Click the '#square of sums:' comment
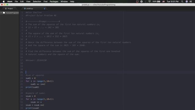The image size is (195, 110). 35,93
